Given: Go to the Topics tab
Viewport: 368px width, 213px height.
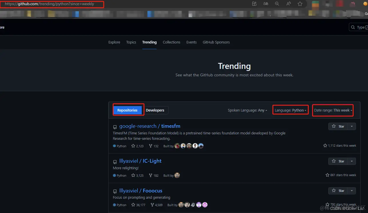Looking at the screenshot, I should [x=131, y=42].
